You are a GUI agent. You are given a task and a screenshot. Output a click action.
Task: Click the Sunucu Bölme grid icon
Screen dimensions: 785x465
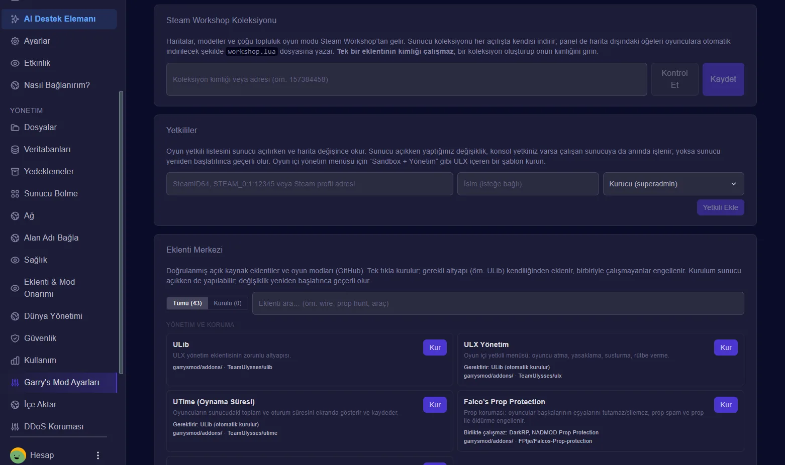[15, 194]
